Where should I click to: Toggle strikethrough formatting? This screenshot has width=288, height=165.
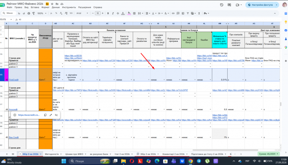pos(118,13)
